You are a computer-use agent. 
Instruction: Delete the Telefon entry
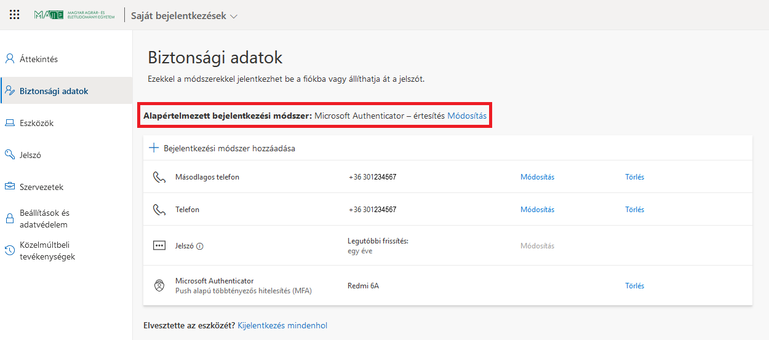coord(634,210)
